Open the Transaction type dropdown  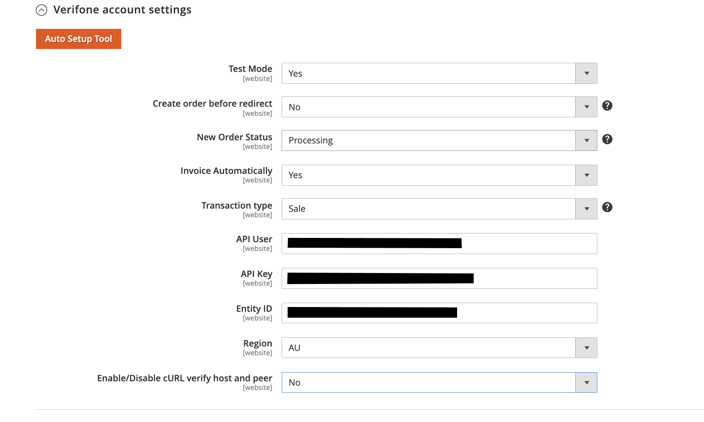pos(439,209)
